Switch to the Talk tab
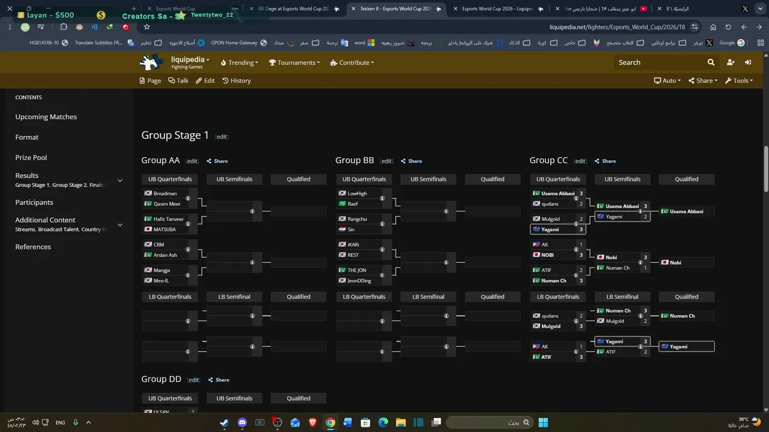 click(178, 80)
